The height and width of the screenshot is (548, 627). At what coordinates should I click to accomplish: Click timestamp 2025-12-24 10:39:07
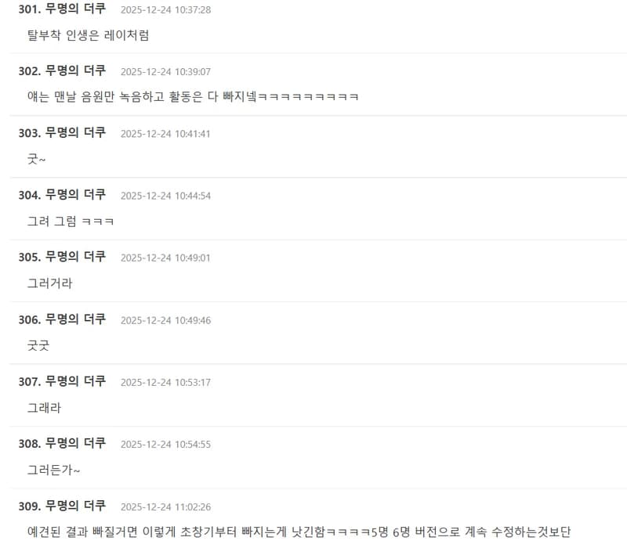(x=165, y=72)
